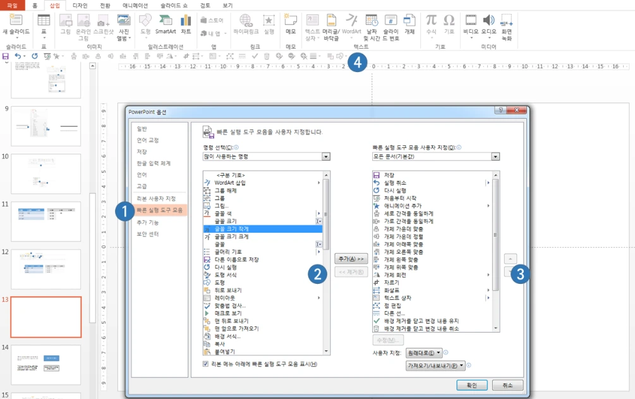
Task: Select 일반 category in options dialog
Action: [142, 128]
